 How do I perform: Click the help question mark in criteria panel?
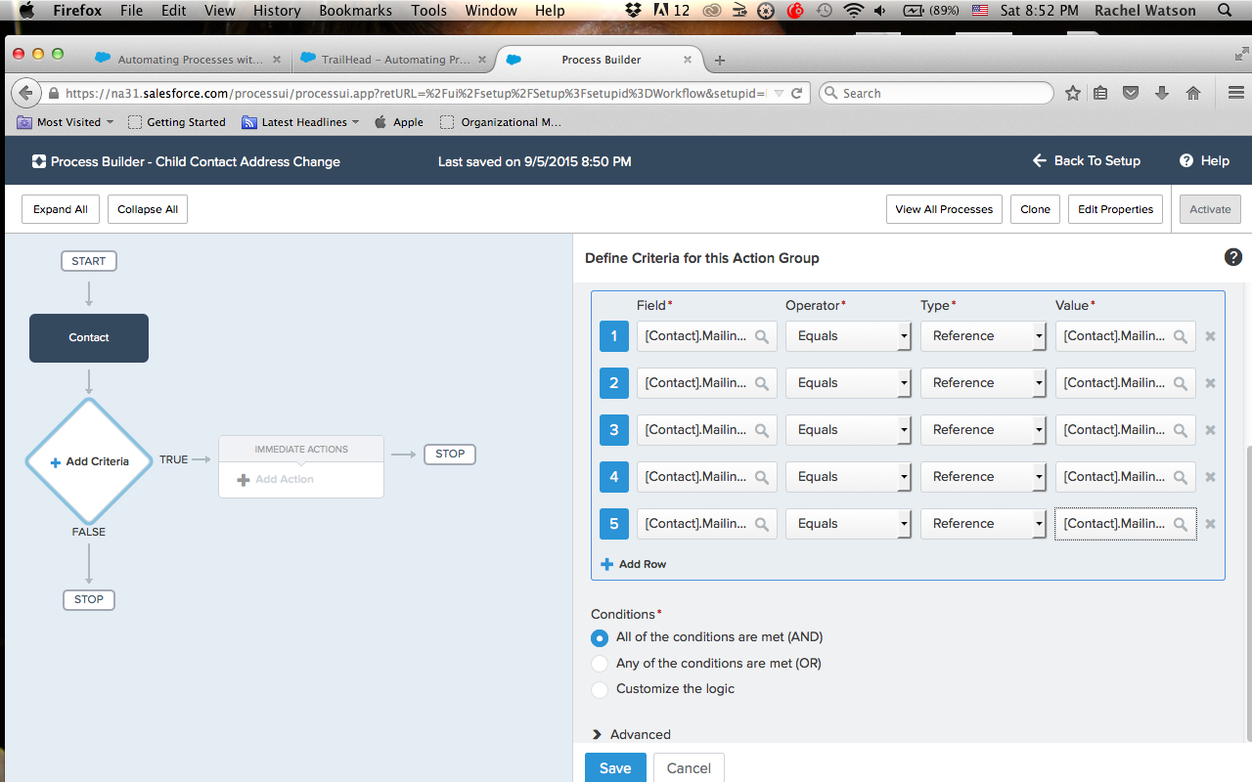point(1233,257)
